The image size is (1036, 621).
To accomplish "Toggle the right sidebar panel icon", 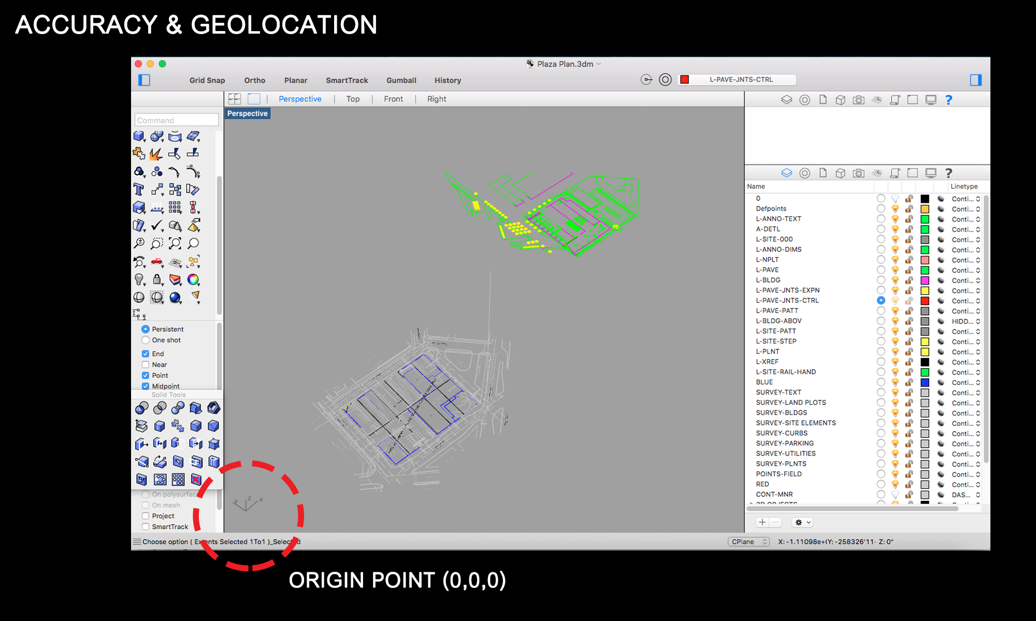I will 976,80.
